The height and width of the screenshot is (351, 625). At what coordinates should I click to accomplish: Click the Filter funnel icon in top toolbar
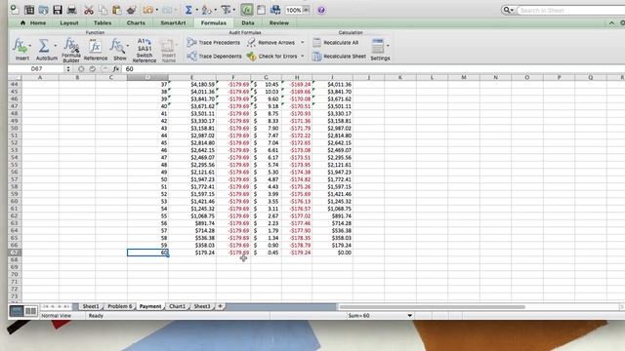click(226, 10)
